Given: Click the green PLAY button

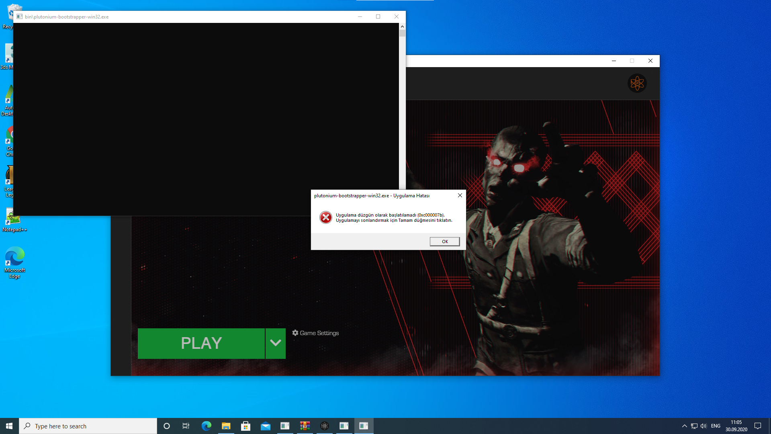Looking at the screenshot, I should point(201,343).
